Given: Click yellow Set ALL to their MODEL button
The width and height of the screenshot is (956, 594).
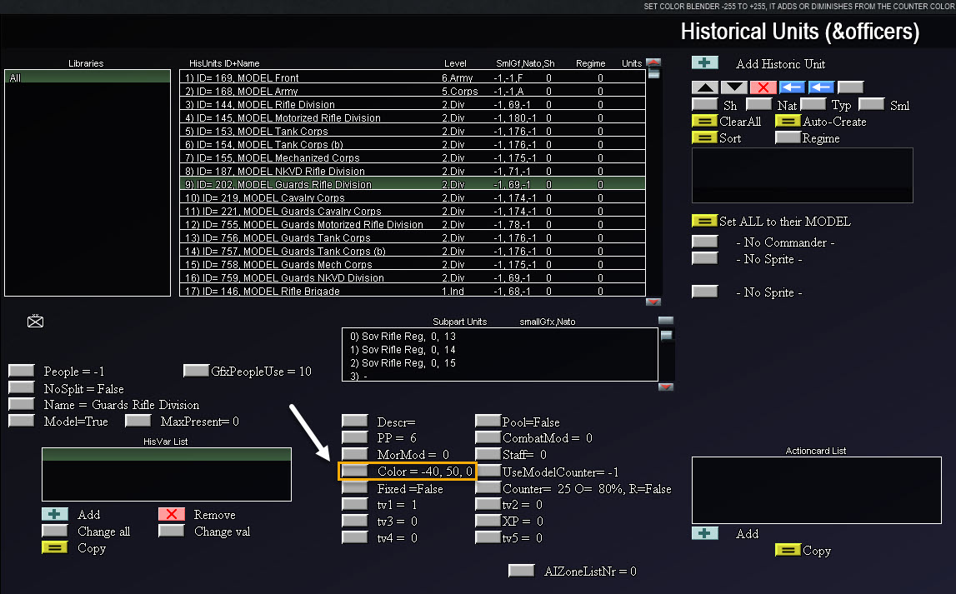Looking at the screenshot, I should click(x=705, y=221).
